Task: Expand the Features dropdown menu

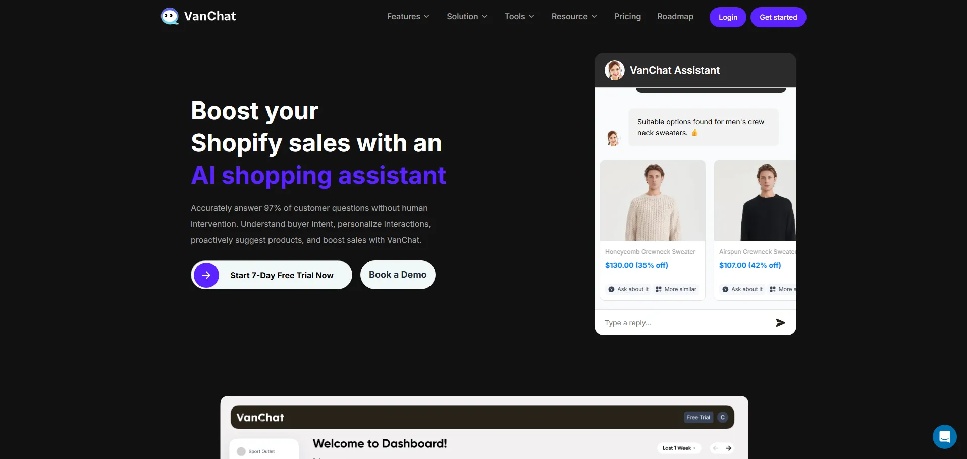Action: click(408, 17)
